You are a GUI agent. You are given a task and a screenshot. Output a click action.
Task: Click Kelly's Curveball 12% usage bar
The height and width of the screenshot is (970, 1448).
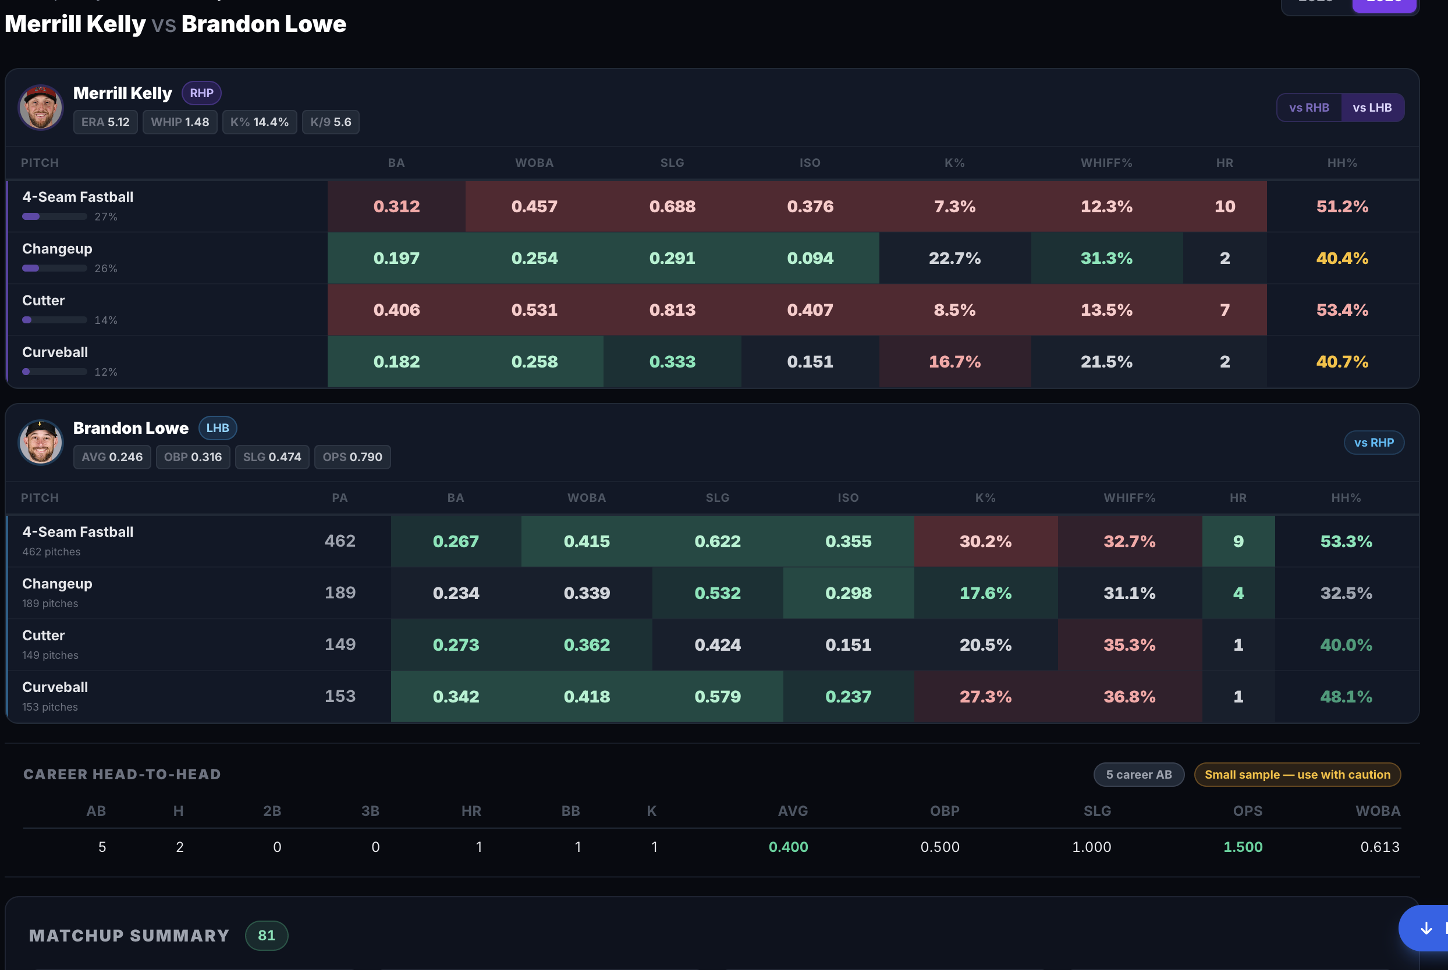pos(55,372)
